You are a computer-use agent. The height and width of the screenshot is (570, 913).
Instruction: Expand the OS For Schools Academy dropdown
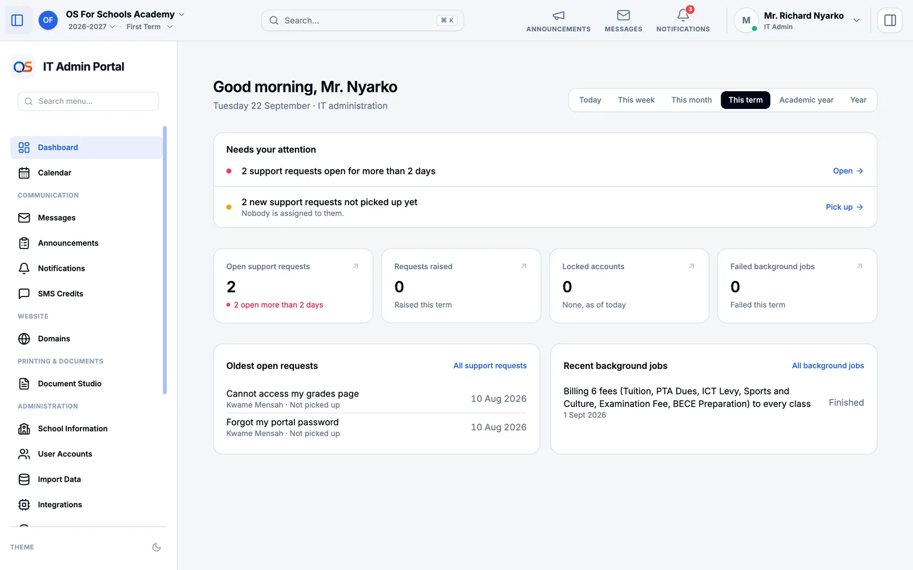click(x=125, y=14)
